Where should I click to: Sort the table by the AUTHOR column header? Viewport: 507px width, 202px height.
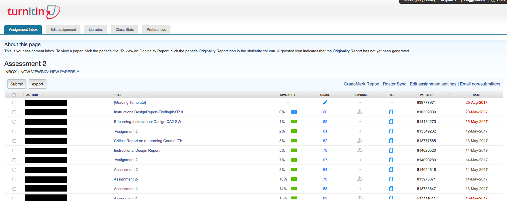click(x=32, y=95)
